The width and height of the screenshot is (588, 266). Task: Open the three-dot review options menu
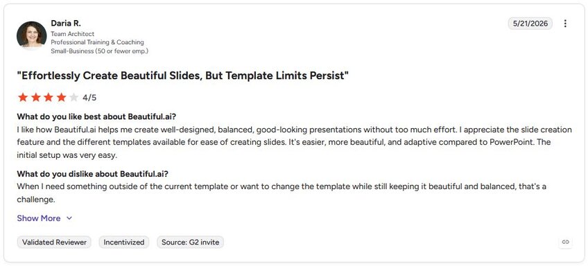tap(565, 24)
